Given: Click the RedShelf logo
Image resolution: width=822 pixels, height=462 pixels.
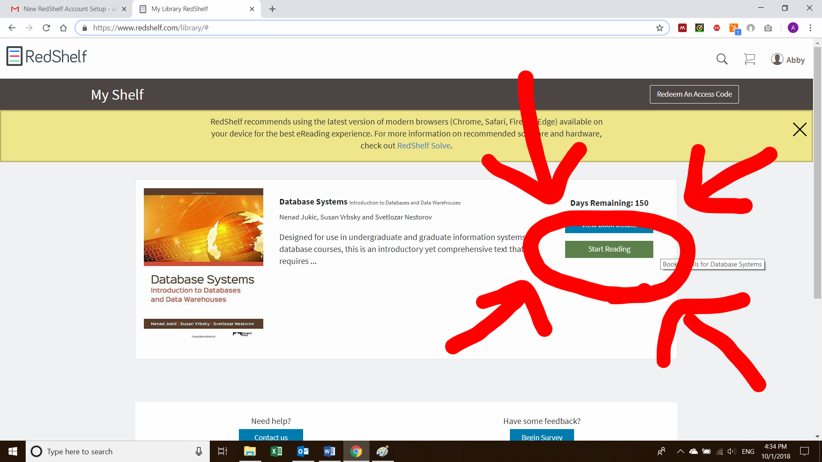Looking at the screenshot, I should 47,56.
